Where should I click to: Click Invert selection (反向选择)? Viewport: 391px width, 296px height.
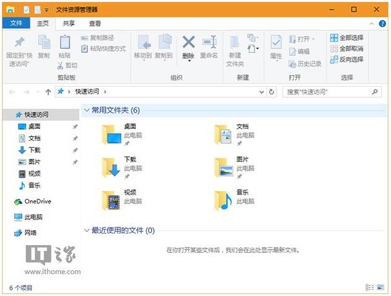click(x=347, y=59)
